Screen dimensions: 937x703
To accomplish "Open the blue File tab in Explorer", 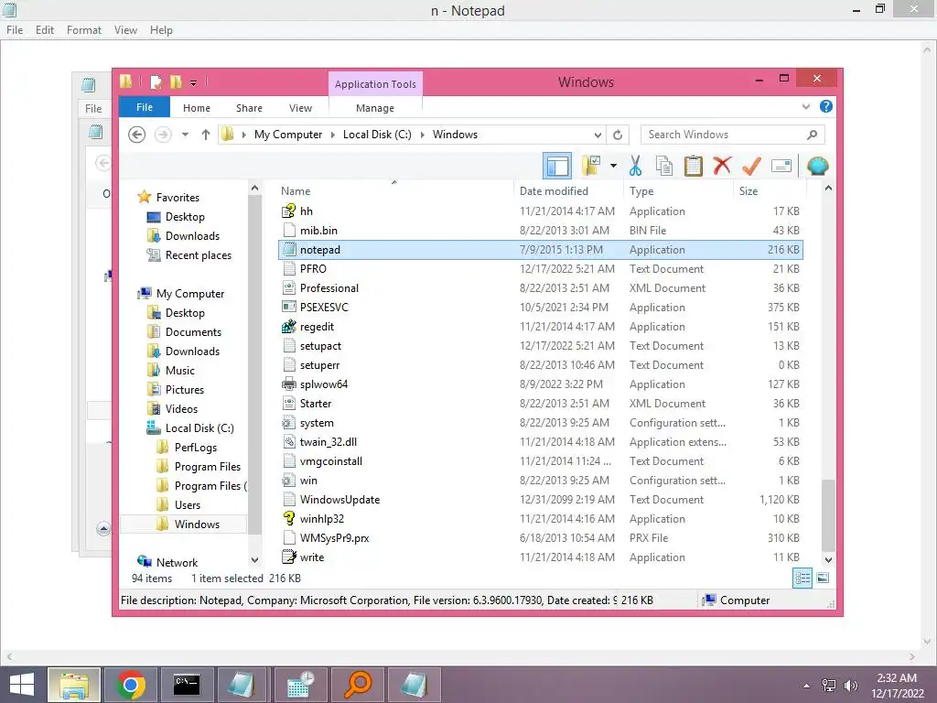I will pyautogui.click(x=145, y=107).
